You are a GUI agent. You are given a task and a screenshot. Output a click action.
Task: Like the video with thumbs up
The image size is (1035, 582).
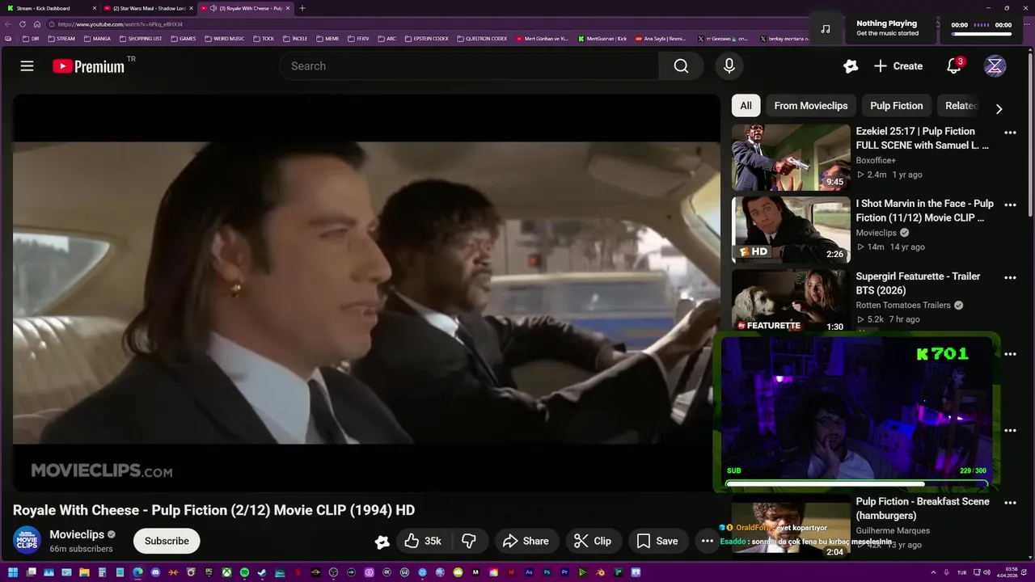pos(424,541)
